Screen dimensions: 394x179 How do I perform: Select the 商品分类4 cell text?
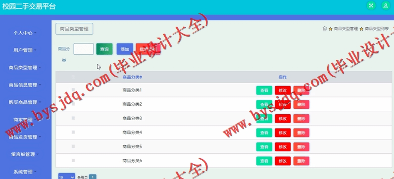click(x=132, y=132)
